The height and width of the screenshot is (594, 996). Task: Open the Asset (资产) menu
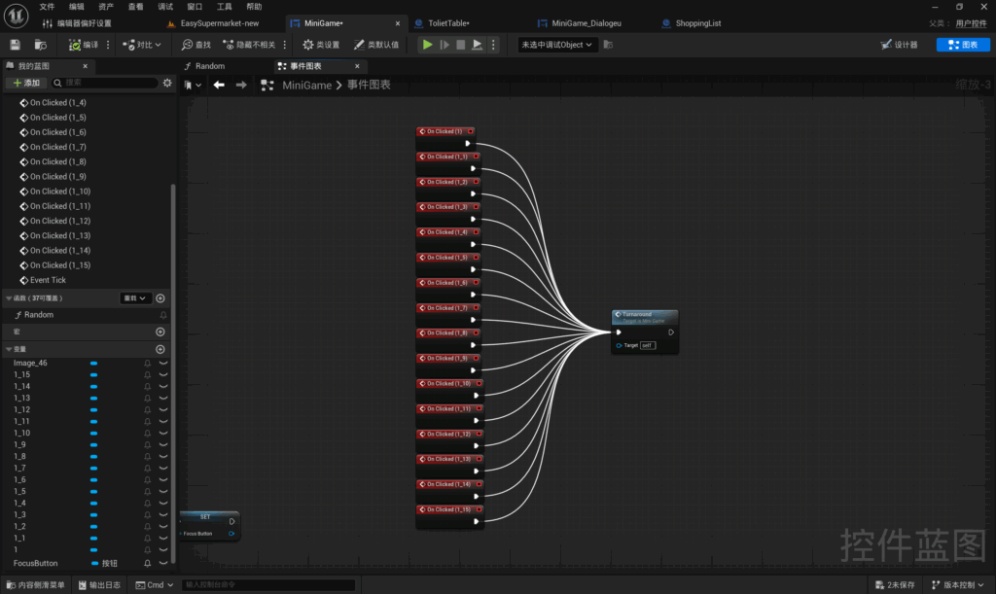(x=106, y=7)
